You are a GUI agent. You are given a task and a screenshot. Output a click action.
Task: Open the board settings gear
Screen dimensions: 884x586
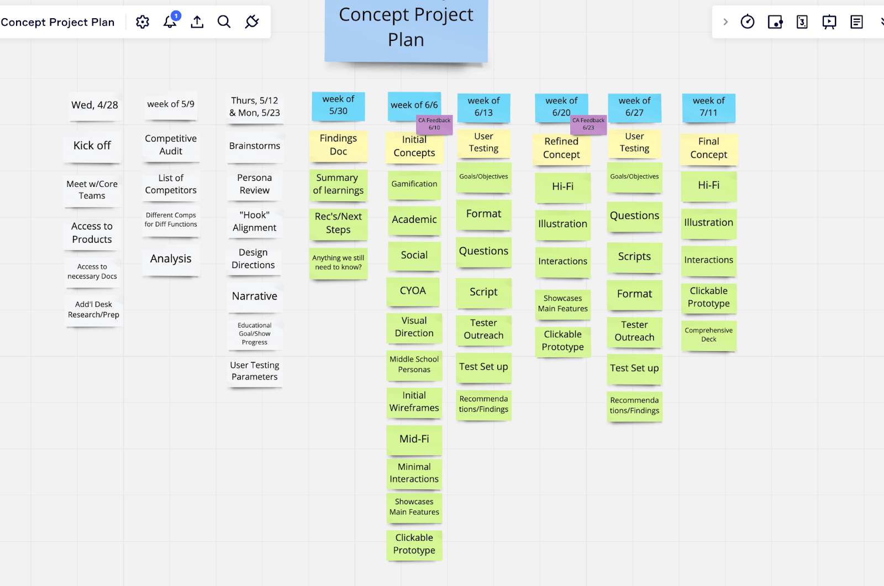pyautogui.click(x=142, y=22)
